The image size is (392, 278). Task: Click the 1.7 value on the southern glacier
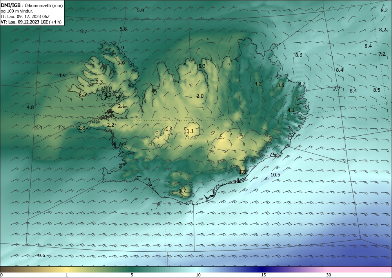(x=183, y=191)
